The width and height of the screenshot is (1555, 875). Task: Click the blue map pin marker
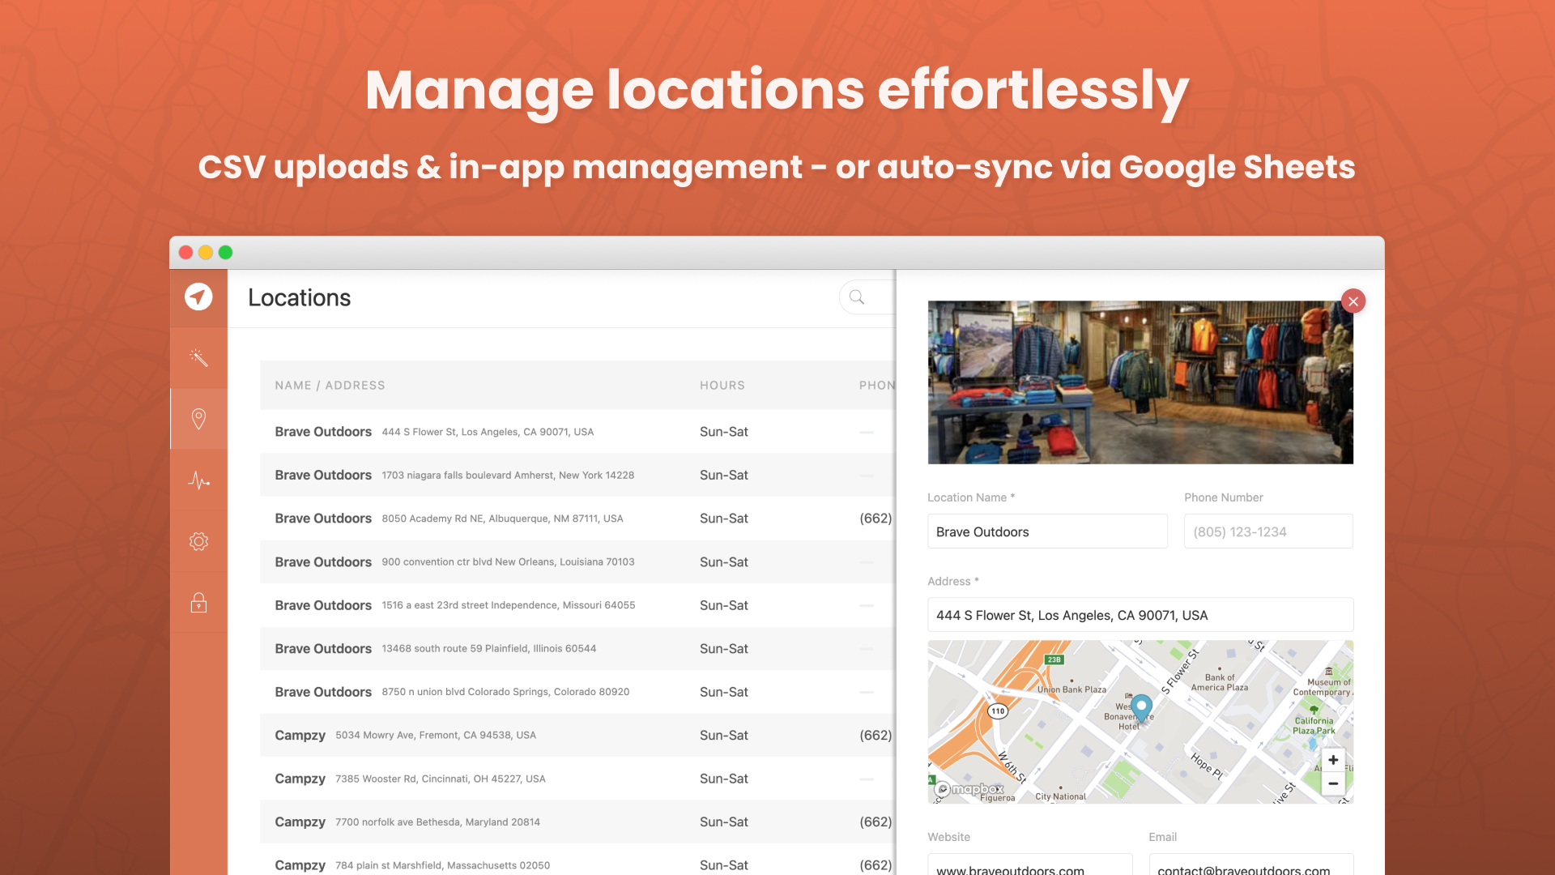pos(1141,708)
